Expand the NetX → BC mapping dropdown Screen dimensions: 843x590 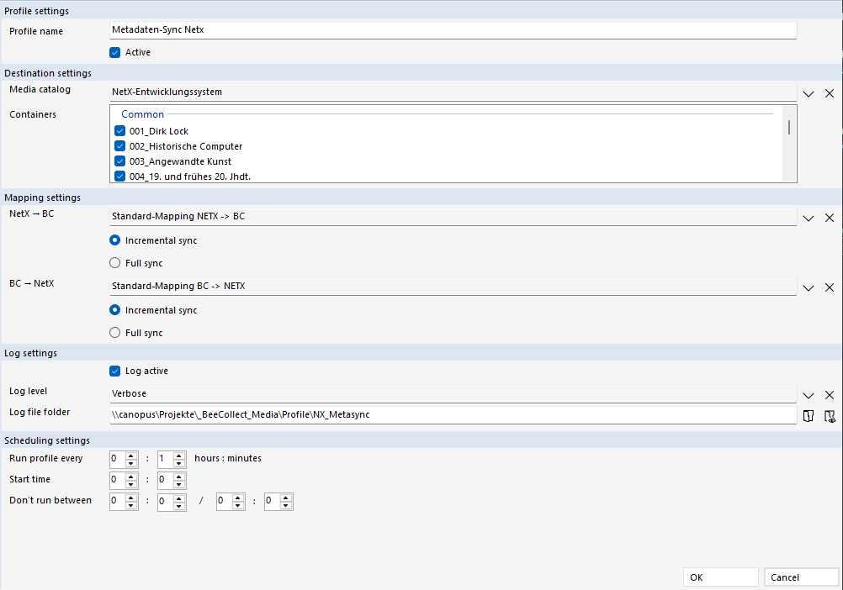tap(809, 218)
